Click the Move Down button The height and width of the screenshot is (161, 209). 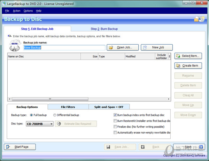click(188, 115)
